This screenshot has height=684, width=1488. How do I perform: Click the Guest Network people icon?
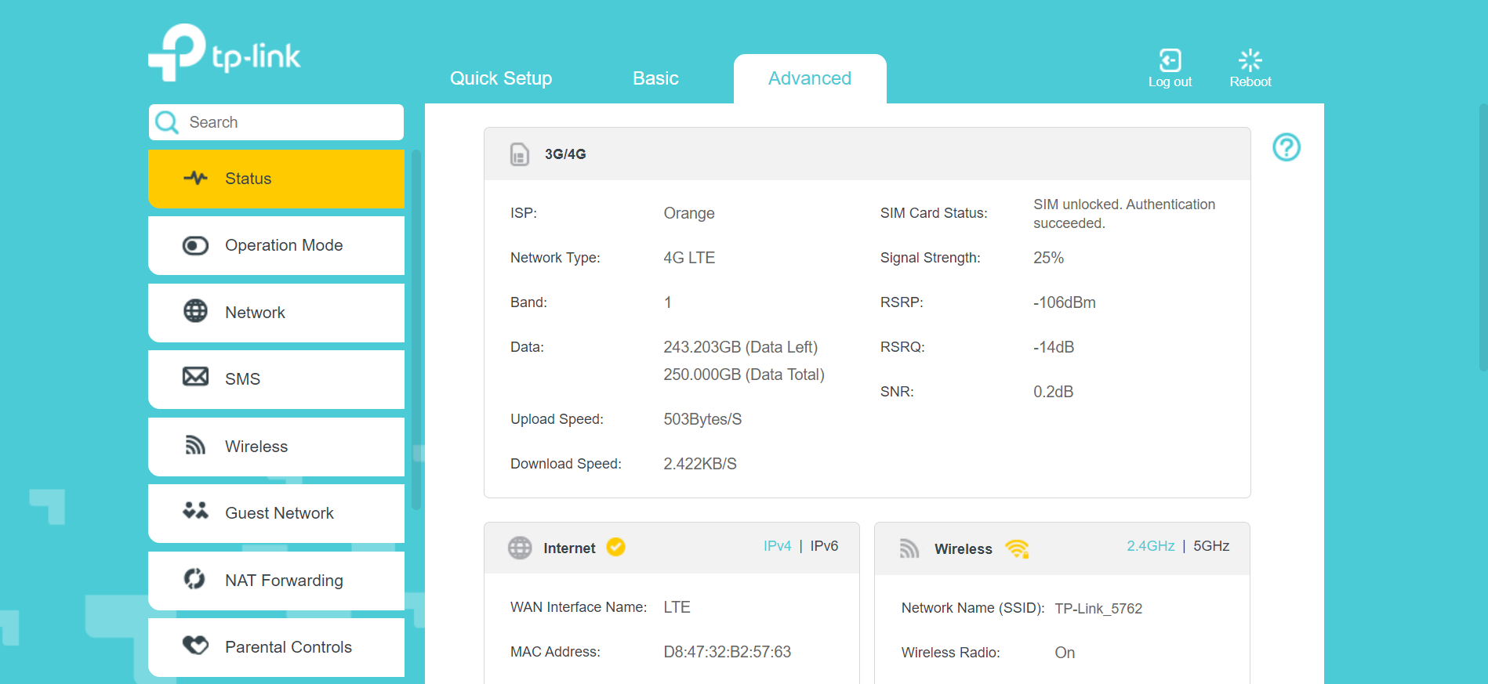coord(195,511)
